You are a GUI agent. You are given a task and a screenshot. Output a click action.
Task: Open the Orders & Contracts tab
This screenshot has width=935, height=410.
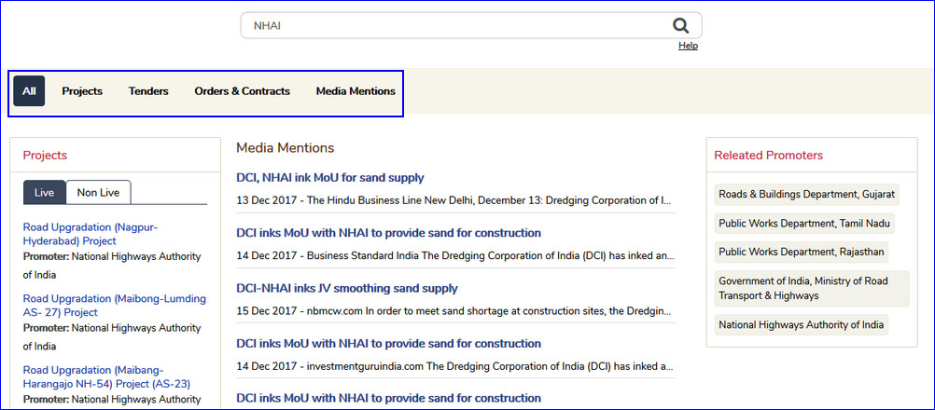242,91
